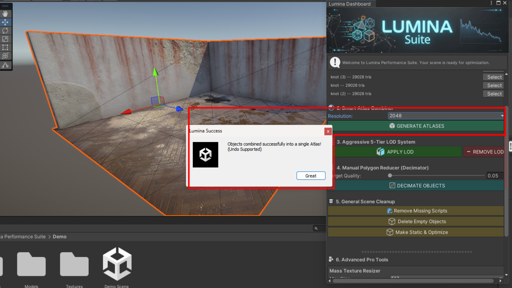The width and height of the screenshot is (512, 288).
Task: Open the Resolution 2048 dropdown
Action: (446, 116)
